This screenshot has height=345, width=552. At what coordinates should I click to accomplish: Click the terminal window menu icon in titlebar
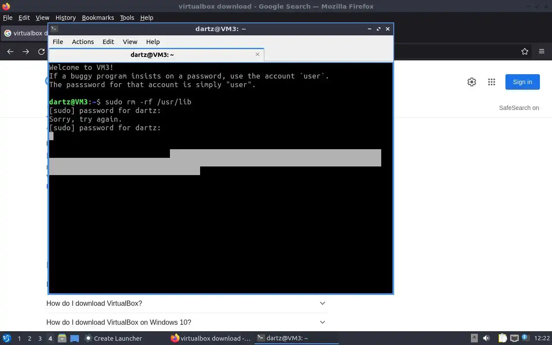click(x=54, y=29)
